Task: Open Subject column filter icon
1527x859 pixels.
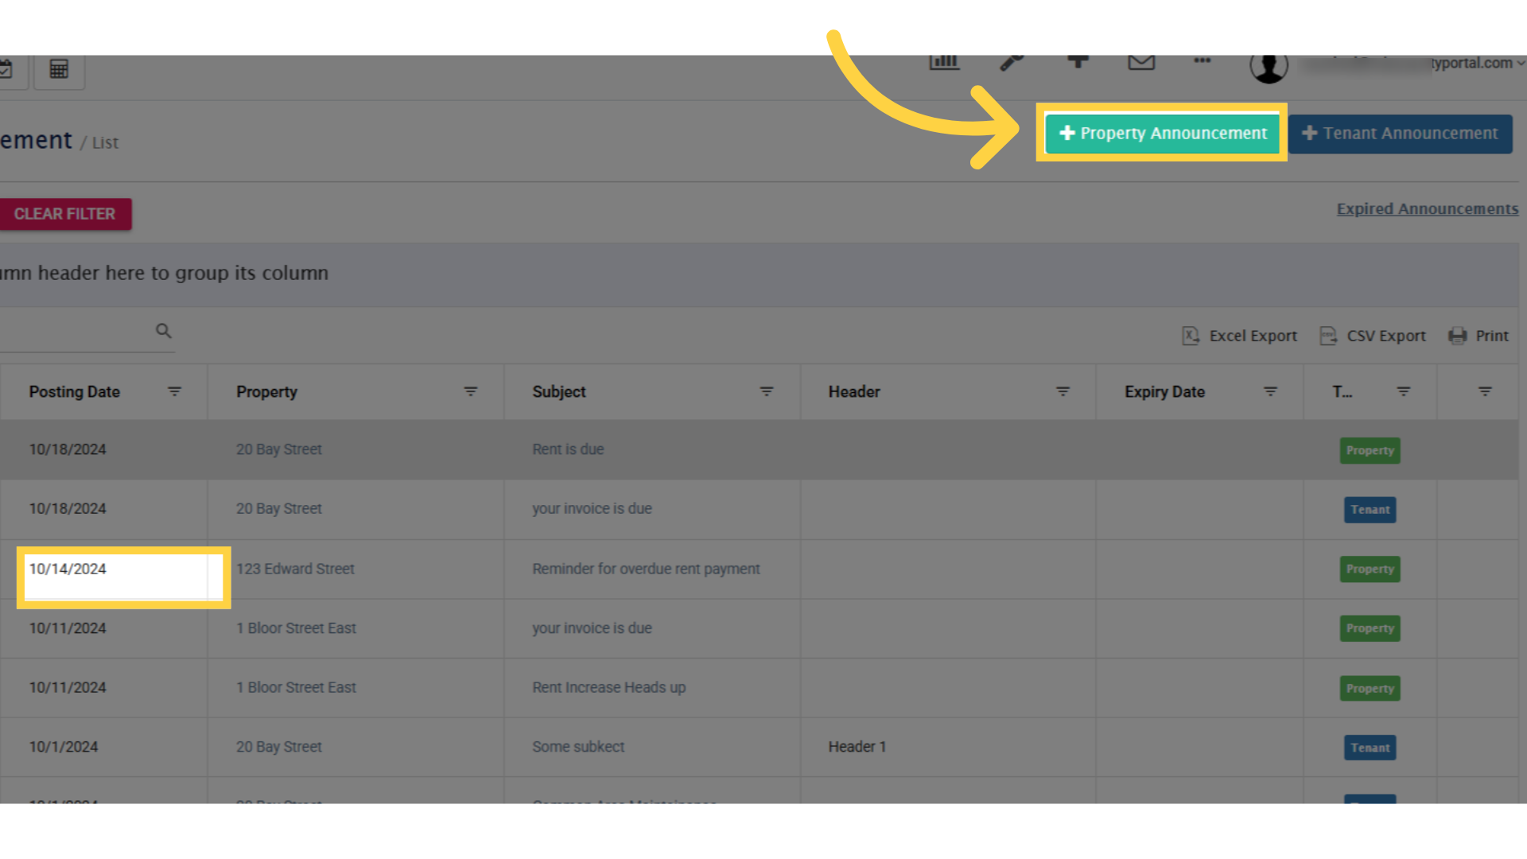Action: pos(767,391)
